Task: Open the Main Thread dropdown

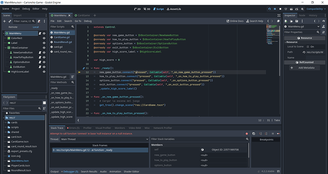Action: point(105,139)
